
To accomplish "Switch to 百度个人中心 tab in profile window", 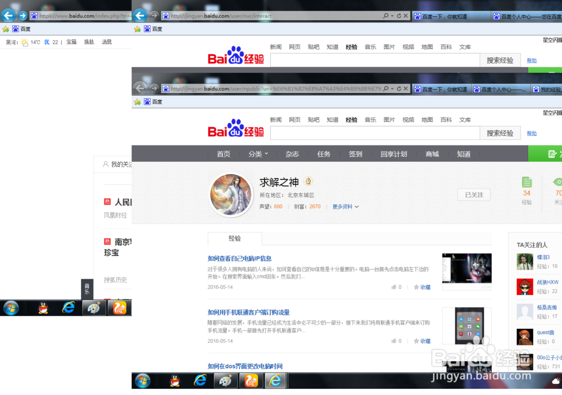I will [x=500, y=89].
